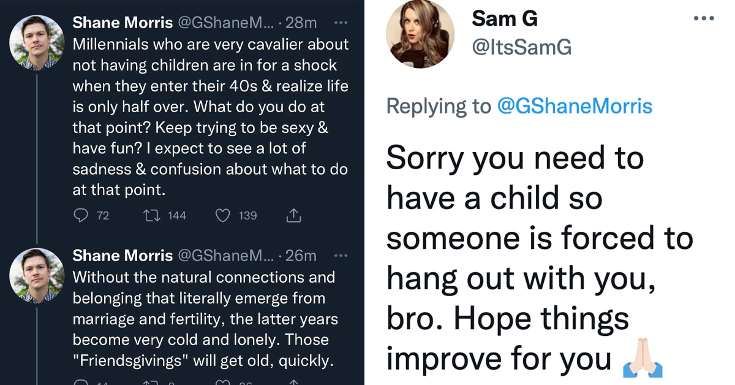This screenshot has height=385, width=735.
Task: Open the more menu on Sam G's tweet
Action: pyautogui.click(x=704, y=18)
